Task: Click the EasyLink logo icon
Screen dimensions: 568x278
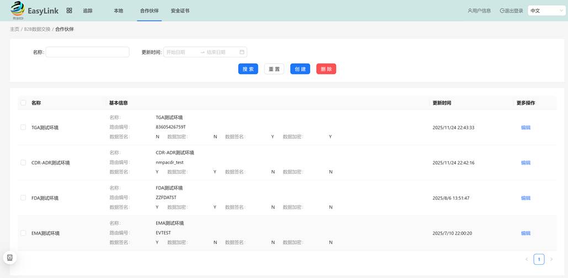Action: coord(18,9)
